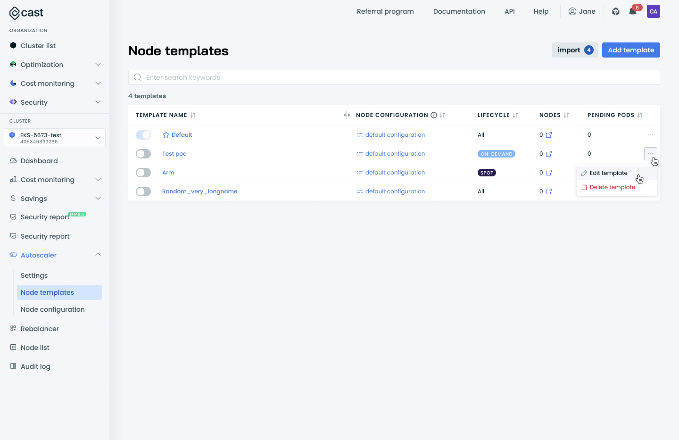
Task: Expand the Savings menu chevron
Action: (98, 199)
